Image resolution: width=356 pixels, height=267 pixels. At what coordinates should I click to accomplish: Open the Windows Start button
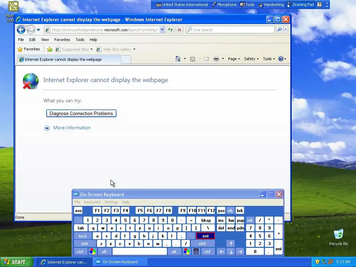[16, 262]
